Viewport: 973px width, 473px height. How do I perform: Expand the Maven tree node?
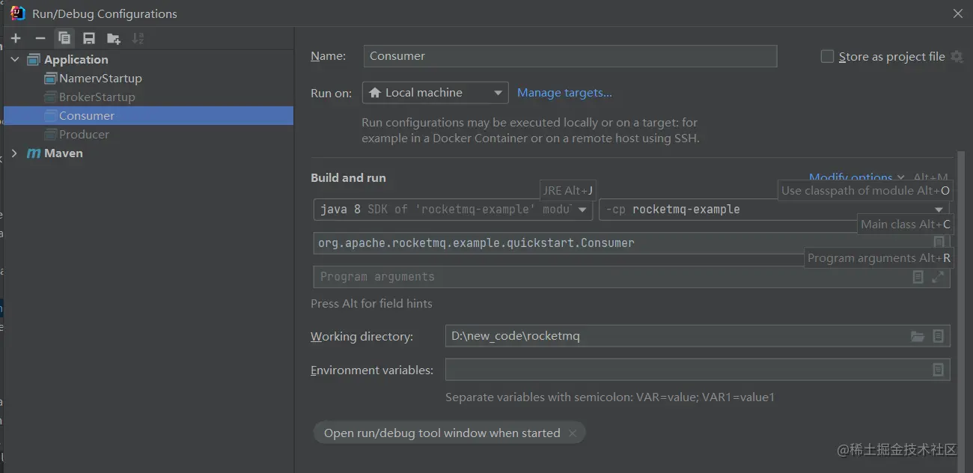[15, 153]
